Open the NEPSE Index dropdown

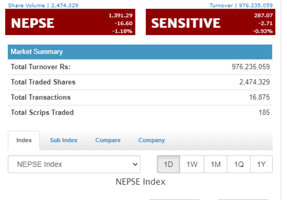[x=74, y=164]
